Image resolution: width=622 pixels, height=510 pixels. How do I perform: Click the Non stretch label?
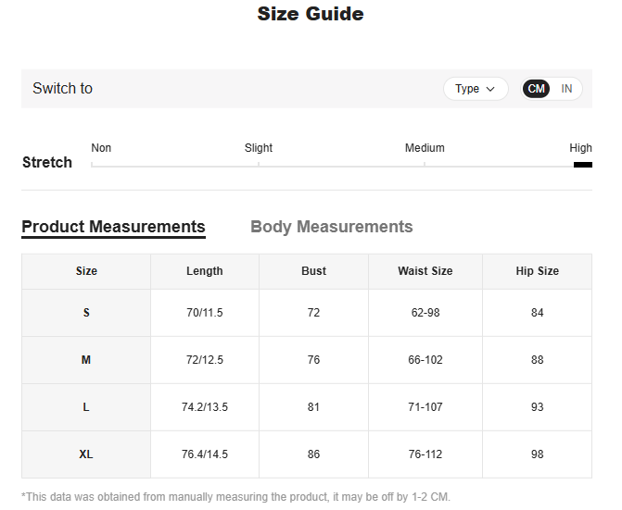(x=101, y=148)
